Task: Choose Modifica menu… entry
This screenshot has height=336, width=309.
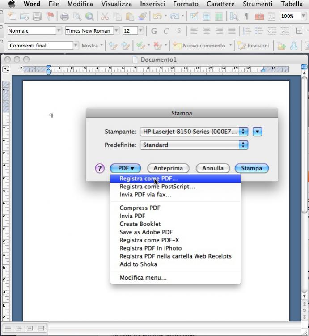Action: (175, 277)
